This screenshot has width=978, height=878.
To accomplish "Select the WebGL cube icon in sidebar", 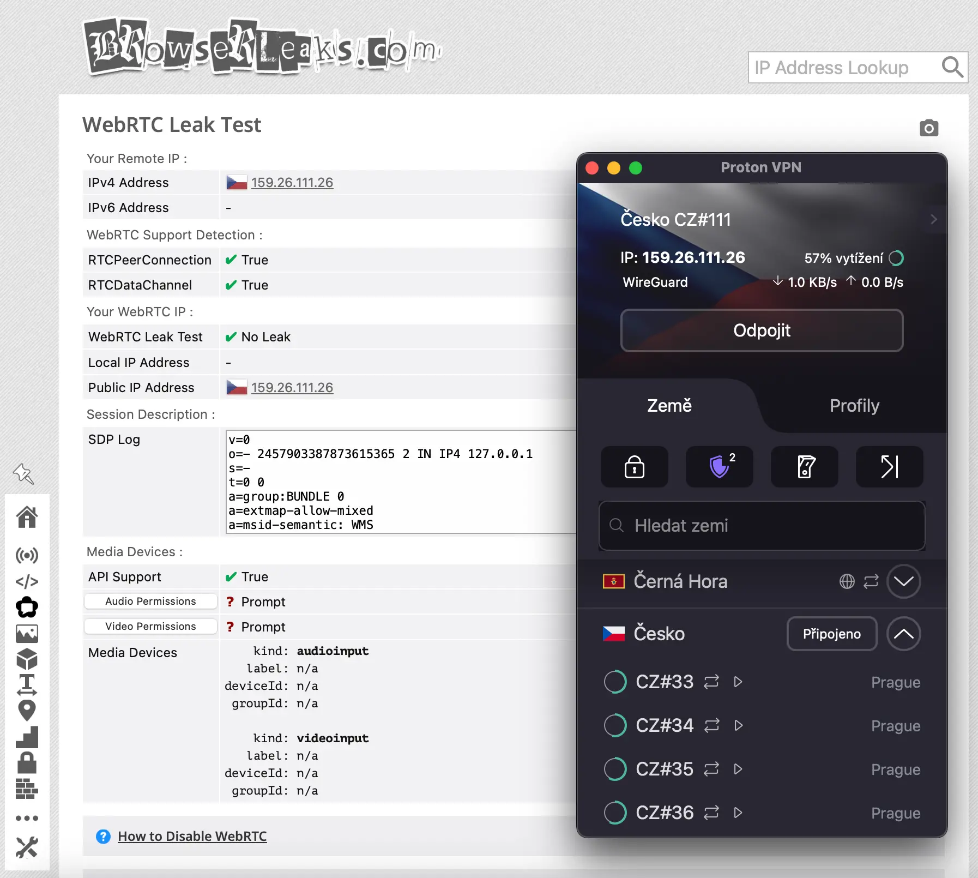I will point(28,659).
